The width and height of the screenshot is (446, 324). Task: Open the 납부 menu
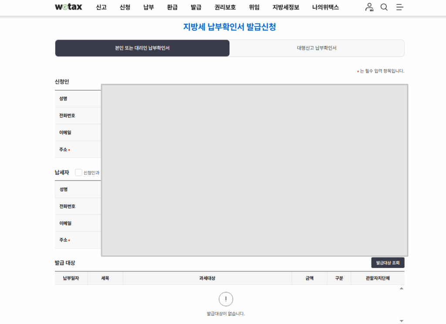click(149, 7)
